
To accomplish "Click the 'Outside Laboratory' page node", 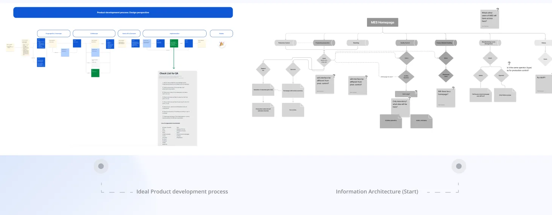I will click(390, 121).
